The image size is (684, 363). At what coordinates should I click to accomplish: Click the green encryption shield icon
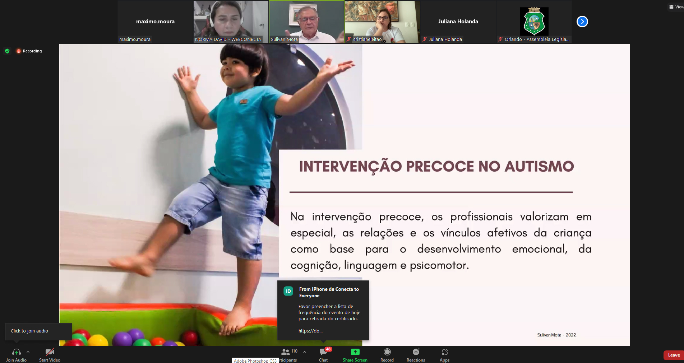click(x=7, y=51)
